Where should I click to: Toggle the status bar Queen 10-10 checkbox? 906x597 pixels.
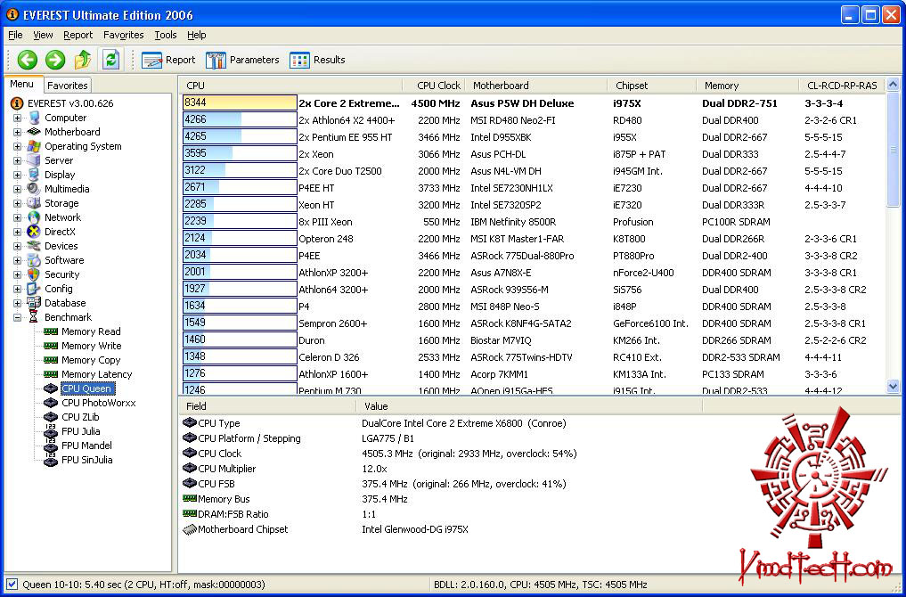click(12, 585)
